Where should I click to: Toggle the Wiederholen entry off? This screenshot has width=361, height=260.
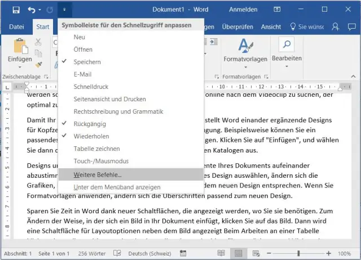[91, 136]
